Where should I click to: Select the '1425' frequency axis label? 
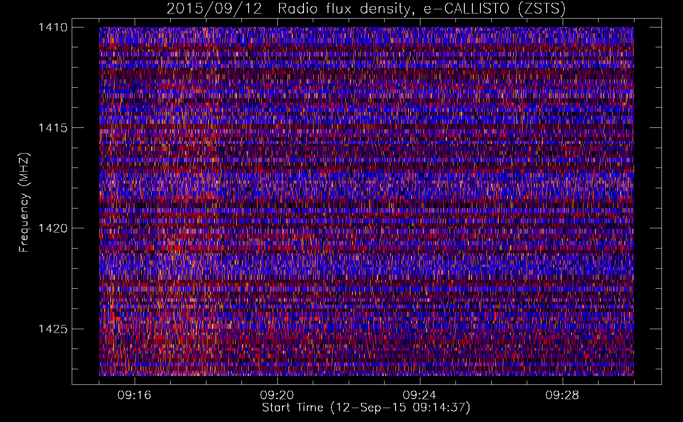click(x=53, y=329)
